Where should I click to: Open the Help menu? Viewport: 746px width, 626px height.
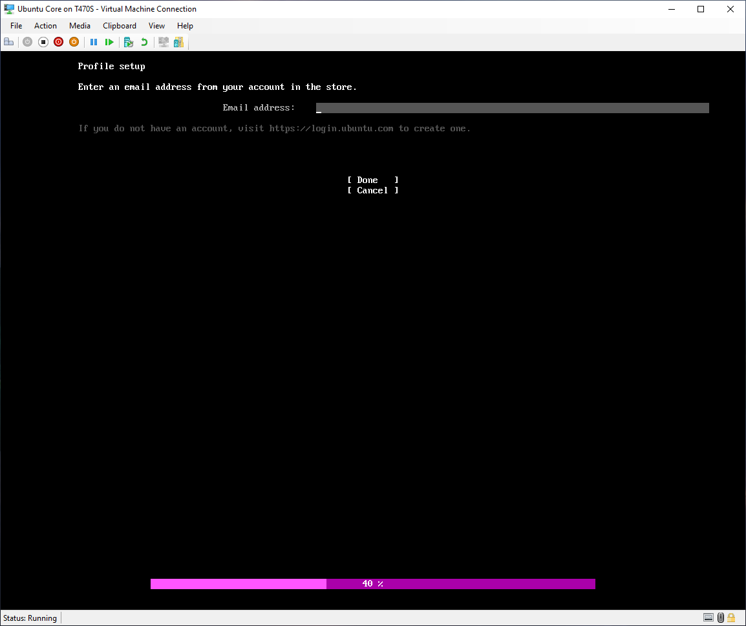click(185, 26)
